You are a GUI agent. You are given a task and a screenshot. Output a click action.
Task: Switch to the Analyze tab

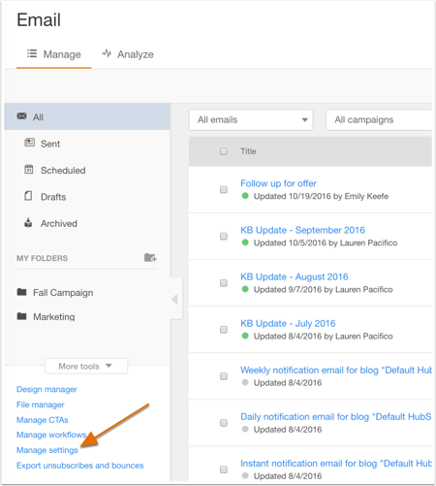tap(128, 54)
